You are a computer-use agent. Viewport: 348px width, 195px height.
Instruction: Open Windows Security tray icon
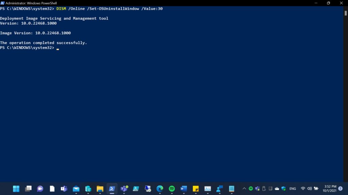283,189
